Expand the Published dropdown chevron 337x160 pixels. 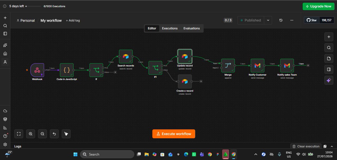pos(268,20)
